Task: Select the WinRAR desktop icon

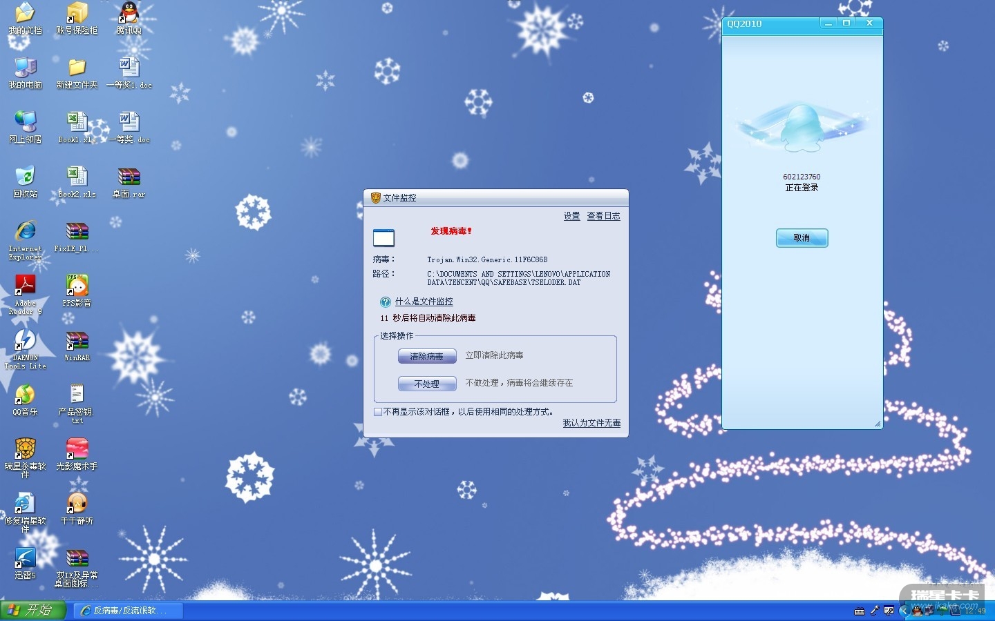Action: pyautogui.click(x=77, y=346)
